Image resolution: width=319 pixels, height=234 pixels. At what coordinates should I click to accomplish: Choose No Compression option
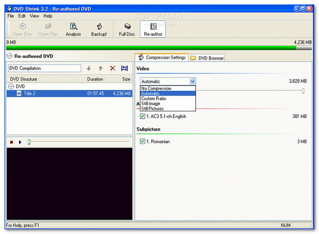168,88
